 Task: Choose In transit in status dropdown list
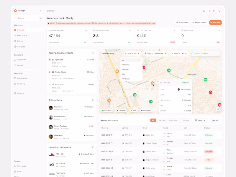[x=131, y=65]
